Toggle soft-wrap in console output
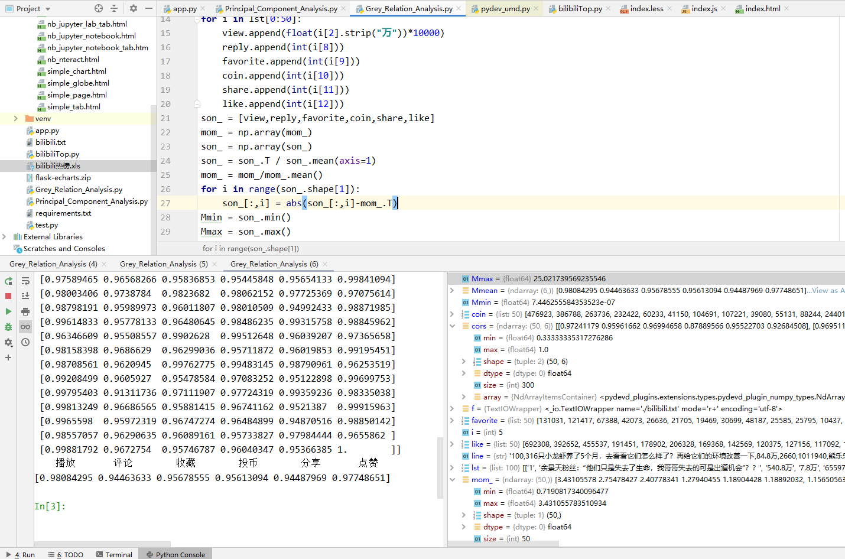 tap(25, 281)
